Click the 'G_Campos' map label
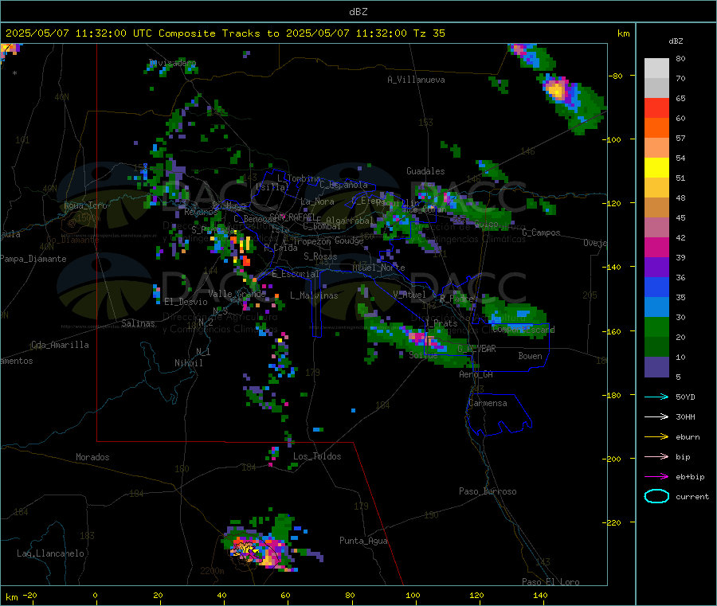This screenshot has width=717, height=606. click(x=541, y=233)
